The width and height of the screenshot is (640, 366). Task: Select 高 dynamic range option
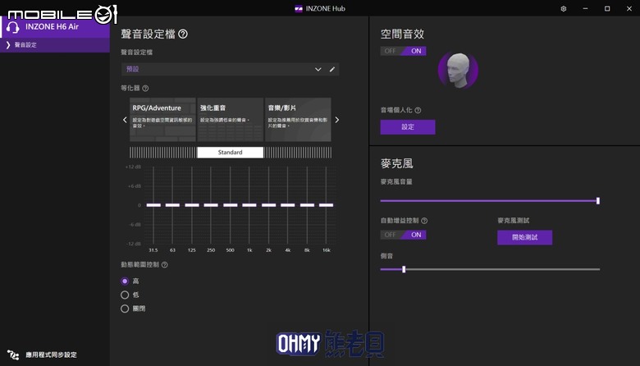(125, 281)
